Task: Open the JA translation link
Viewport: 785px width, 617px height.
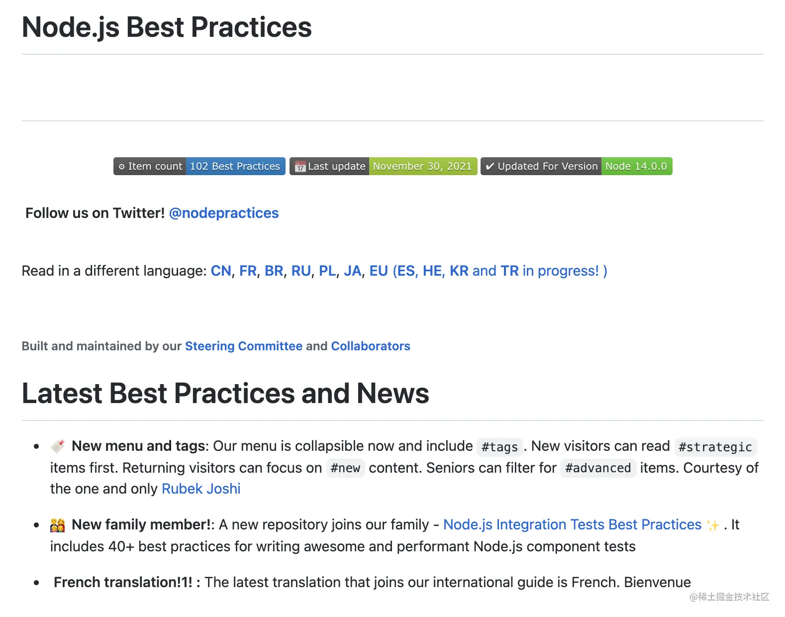Action: pyautogui.click(x=353, y=271)
